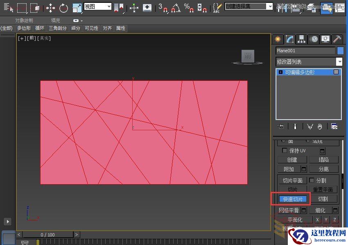Viewport: 348px width, 245px height.
Task: Click the 塌陷 button
Action: click(324, 159)
